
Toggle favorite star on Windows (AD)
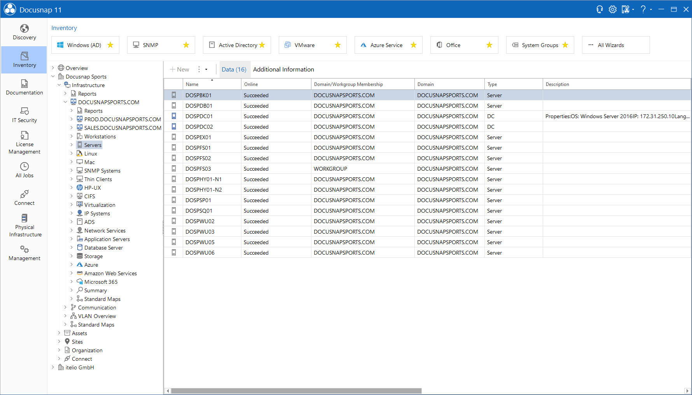[x=110, y=45]
